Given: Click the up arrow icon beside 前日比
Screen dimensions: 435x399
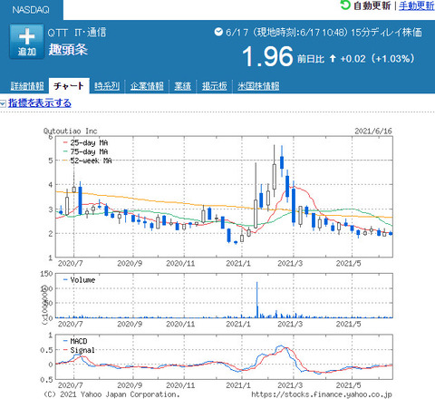Looking at the screenshot, I should tap(333, 58).
